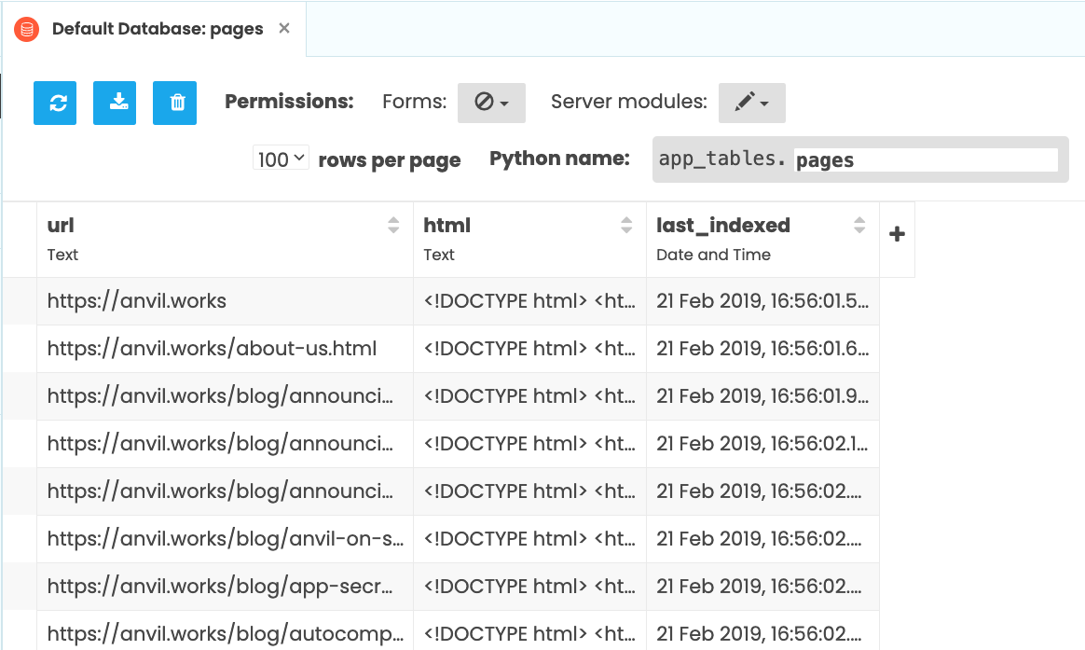
Task: Click the sort arrows on url column
Action: coord(393,225)
